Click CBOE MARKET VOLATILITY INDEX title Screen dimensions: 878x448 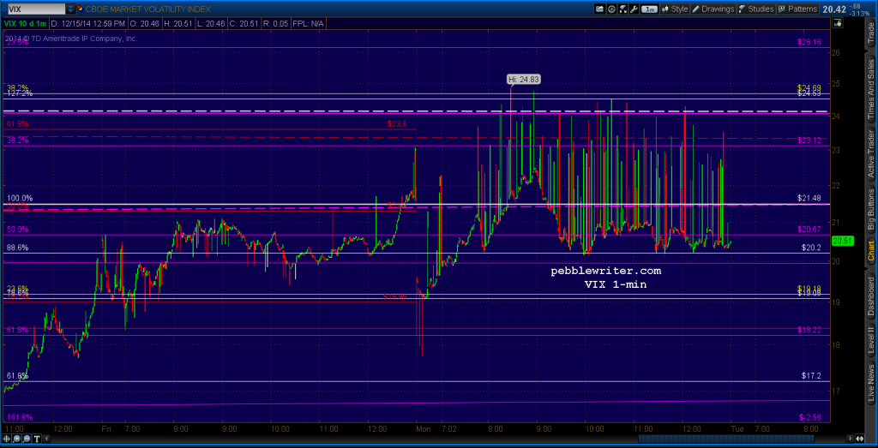(x=149, y=9)
